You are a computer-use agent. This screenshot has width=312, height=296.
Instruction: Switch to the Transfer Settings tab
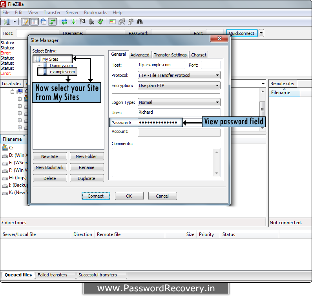(170, 55)
